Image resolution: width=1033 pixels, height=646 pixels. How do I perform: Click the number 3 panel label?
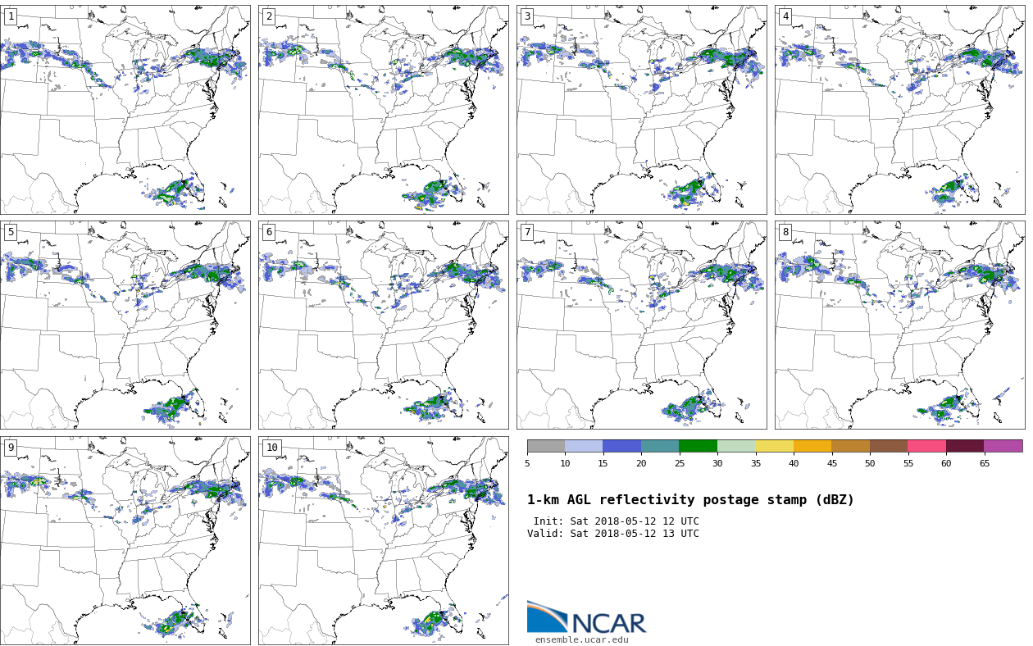click(x=527, y=16)
